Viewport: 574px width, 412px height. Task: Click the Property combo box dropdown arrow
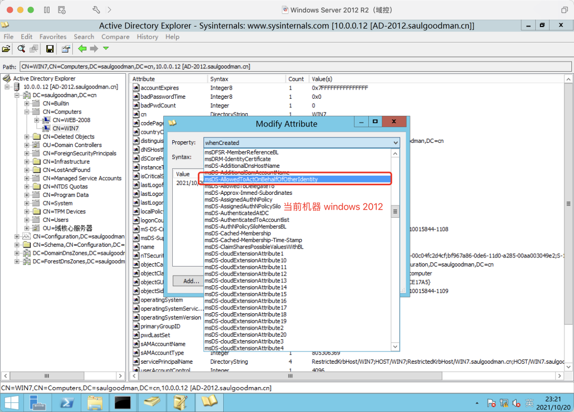pos(395,143)
